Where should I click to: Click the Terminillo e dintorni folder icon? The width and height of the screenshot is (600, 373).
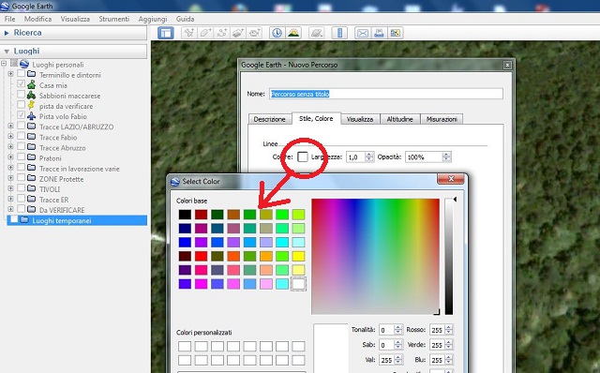(x=31, y=74)
